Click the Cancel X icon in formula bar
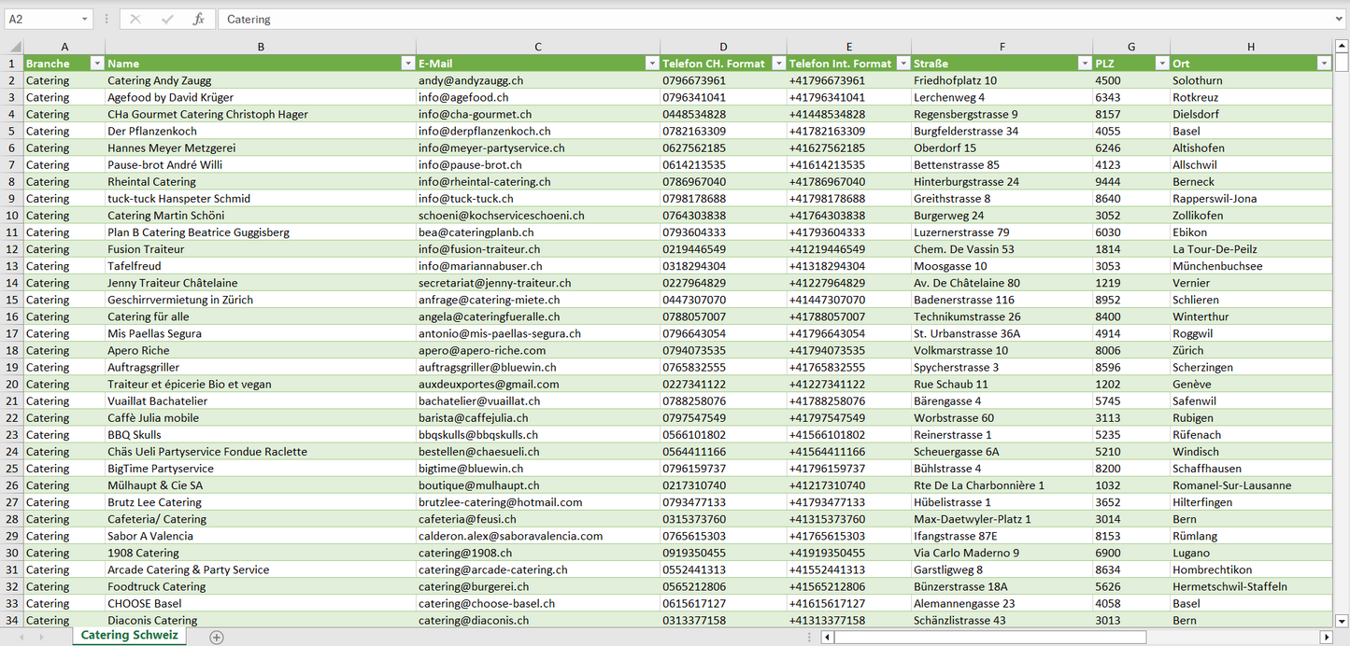Image resolution: width=1350 pixels, height=646 pixels. (x=135, y=19)
